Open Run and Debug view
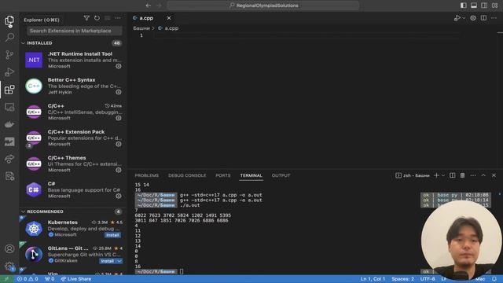503x283 pixels. coord(9,72)
